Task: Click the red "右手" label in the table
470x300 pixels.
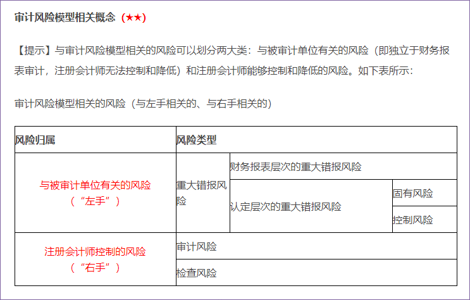Action: [x=96, y=266]
